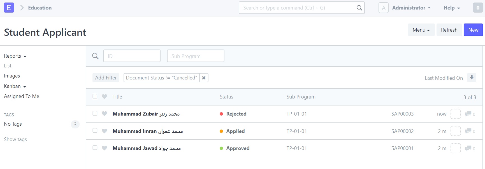Open the Administrator account dropdown
Screen dimensions: 485x169
411,8
